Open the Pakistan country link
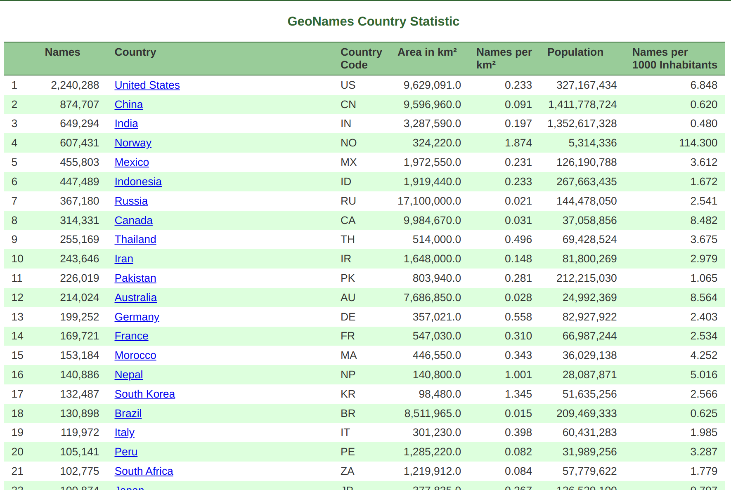 (x=135, y=278)
